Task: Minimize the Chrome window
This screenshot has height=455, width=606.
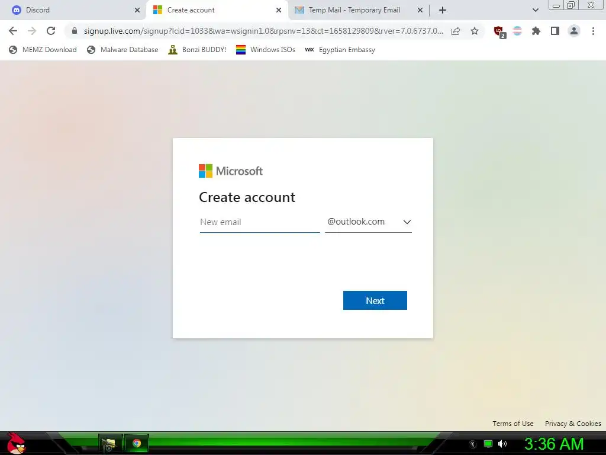Action: 556,5
